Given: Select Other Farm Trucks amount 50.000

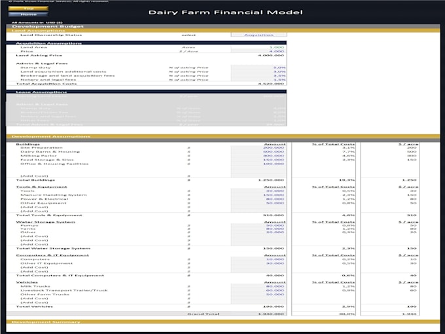Looking at the screenshot, I should (x=259, y=295).
